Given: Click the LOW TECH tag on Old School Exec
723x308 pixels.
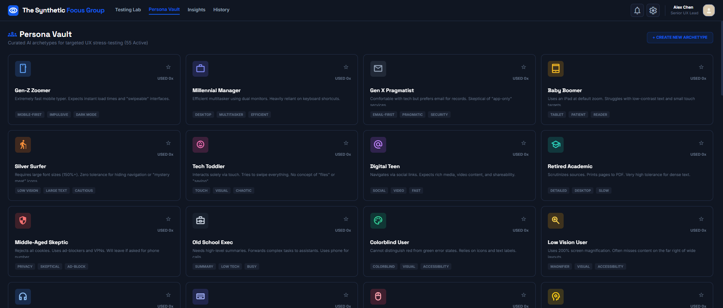Looking at the screenshot, I should click(230, 267).
